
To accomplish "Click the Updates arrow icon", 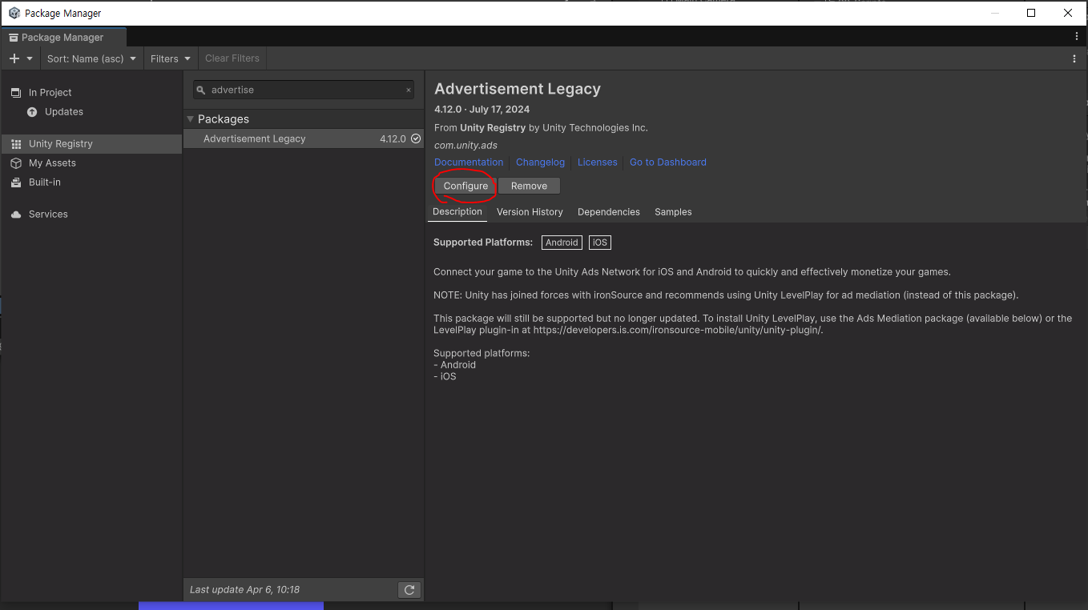I will point(32,112).
